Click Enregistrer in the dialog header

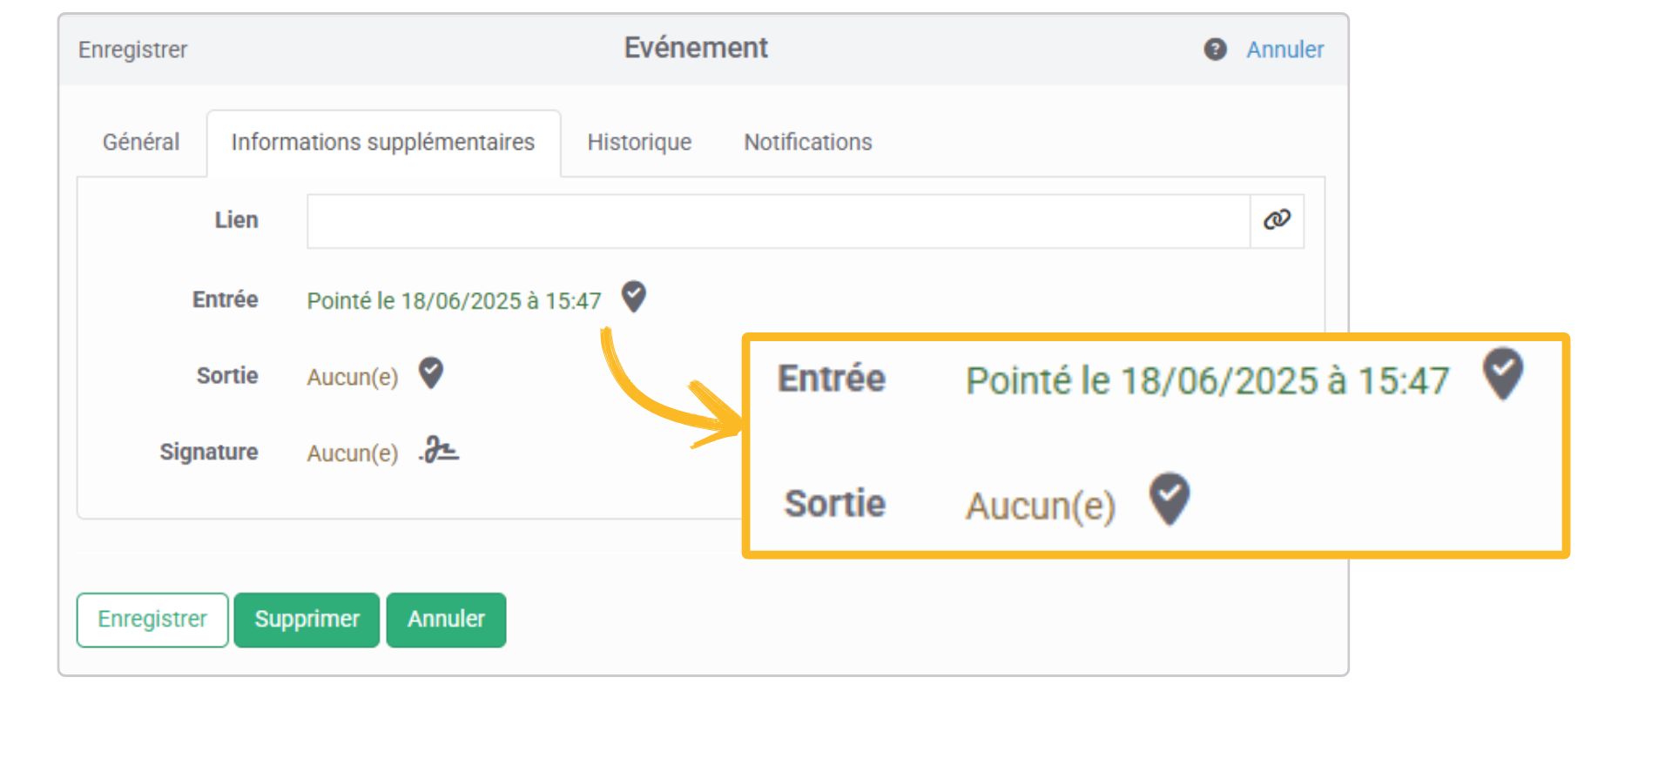(132, 50)
